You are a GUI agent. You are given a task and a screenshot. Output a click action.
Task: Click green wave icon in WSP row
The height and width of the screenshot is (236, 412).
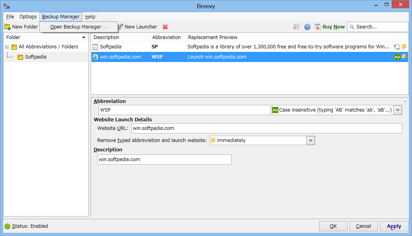click(397, 57)
